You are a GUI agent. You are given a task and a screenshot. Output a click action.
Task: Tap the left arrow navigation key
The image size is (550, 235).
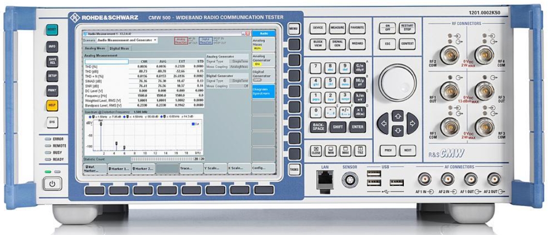coord(383,124)
